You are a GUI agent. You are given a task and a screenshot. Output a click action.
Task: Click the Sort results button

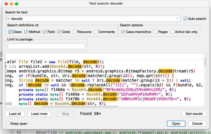tap(194, 114)
